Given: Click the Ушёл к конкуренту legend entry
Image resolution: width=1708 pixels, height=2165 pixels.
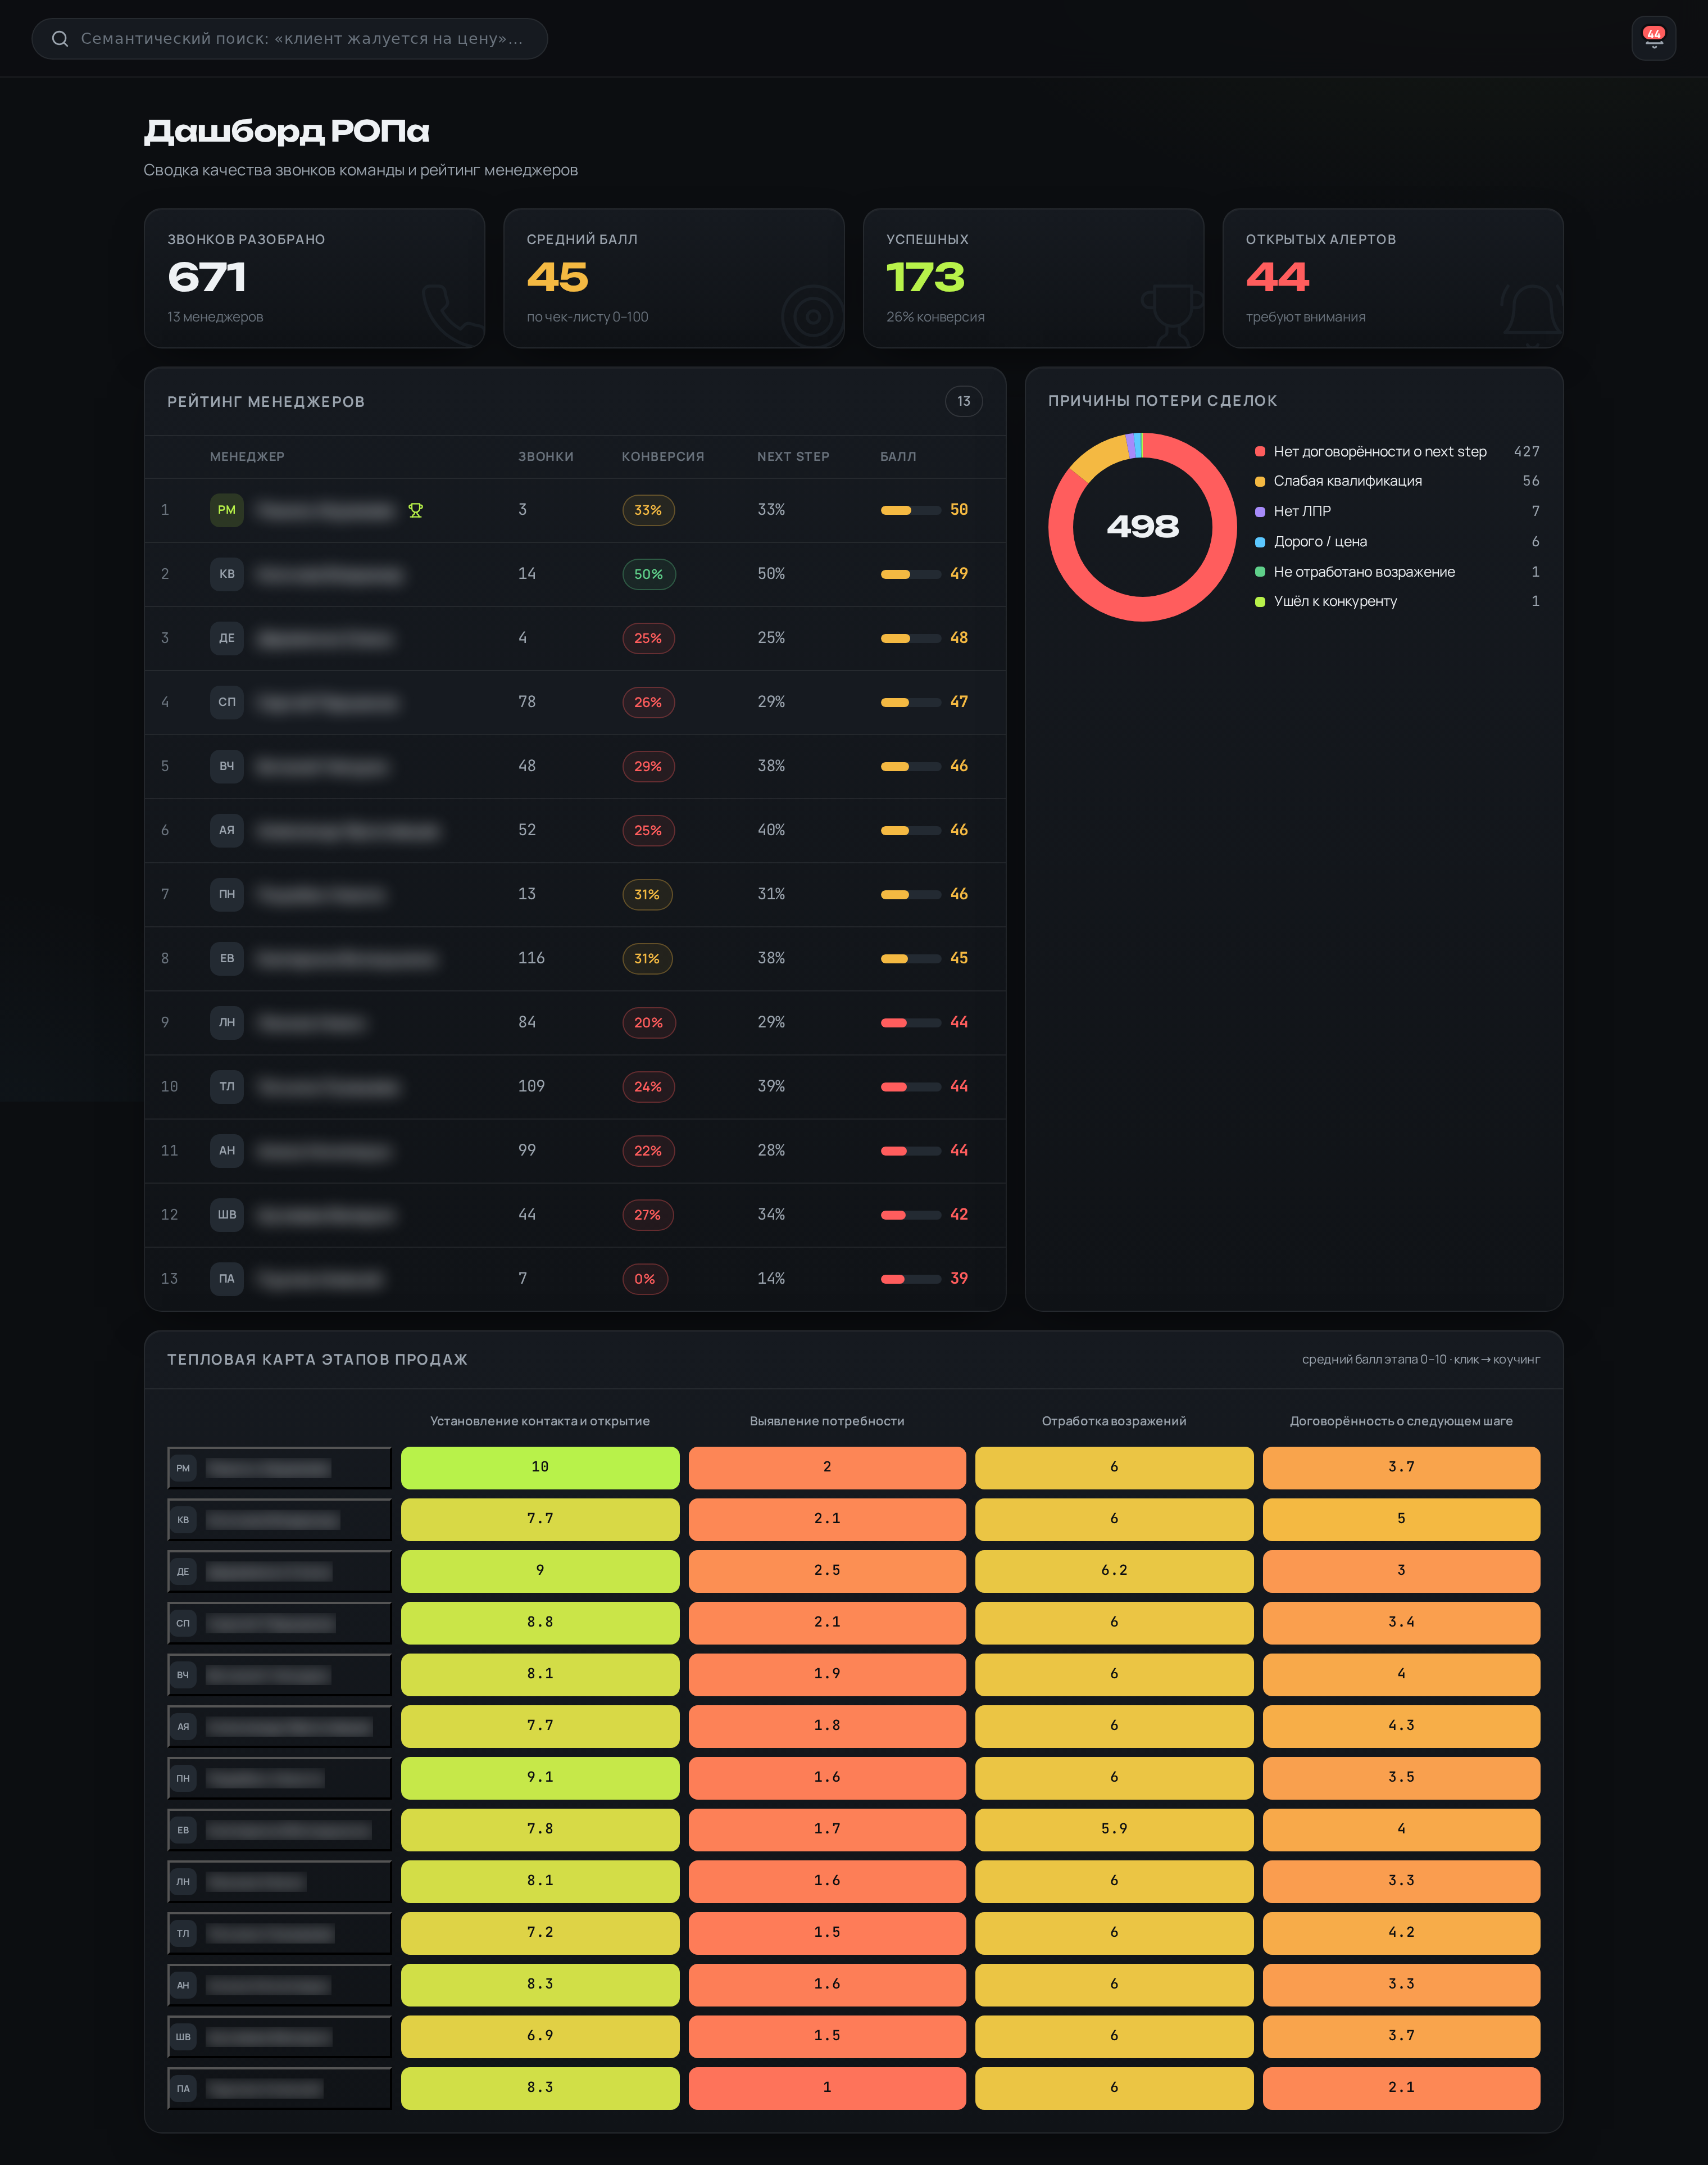Looking at the screenshot, I should pos(1397,601).
